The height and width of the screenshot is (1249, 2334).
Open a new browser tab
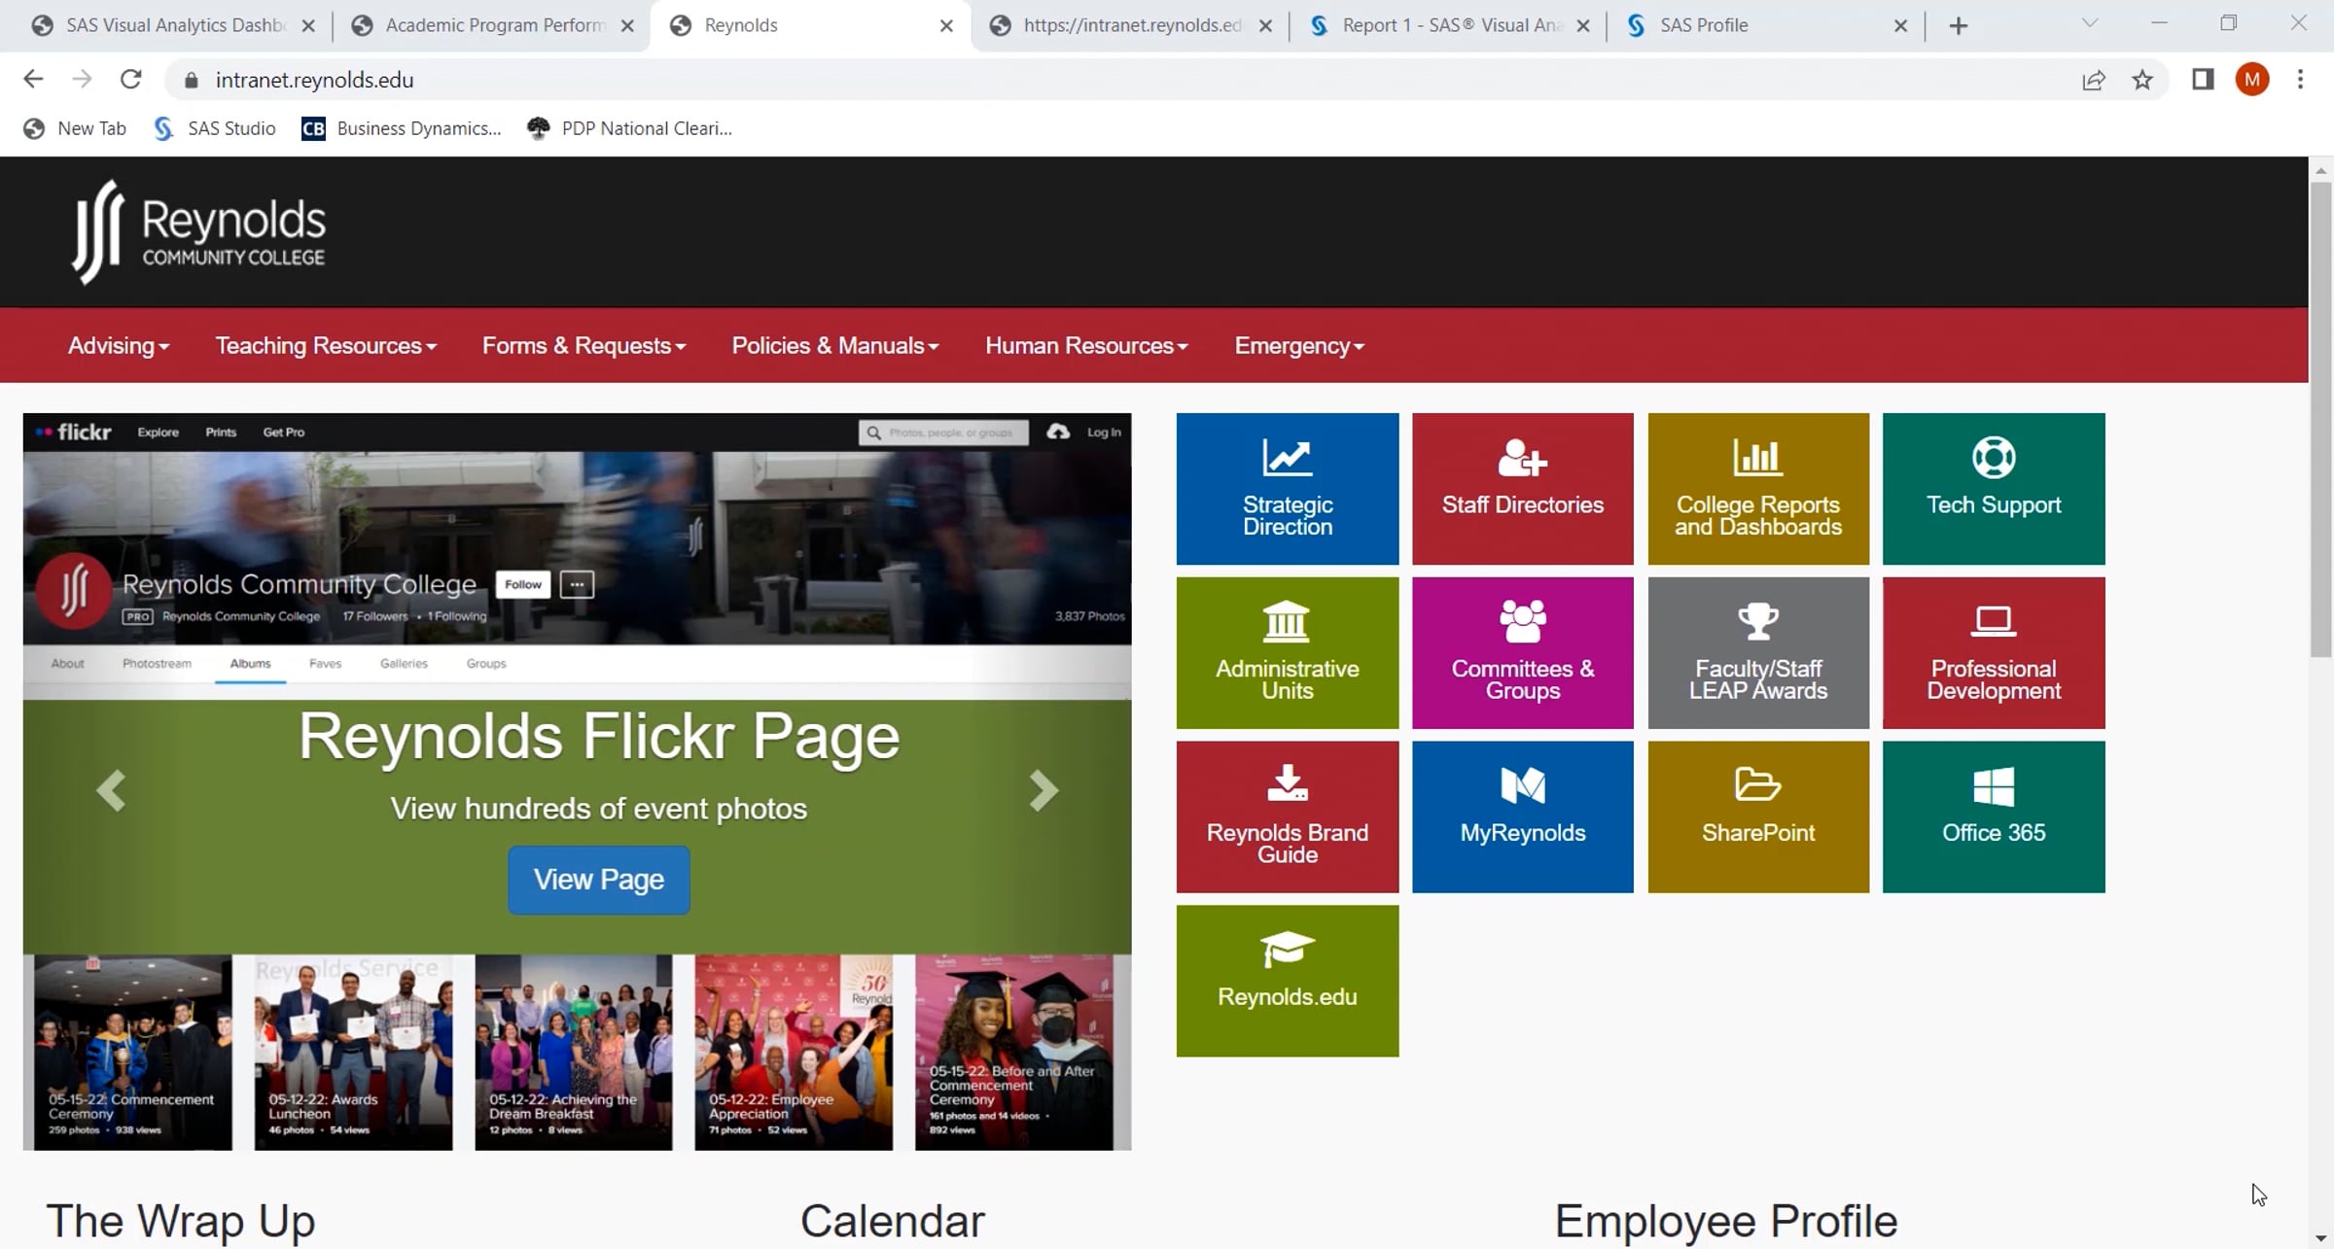point(1959,26)
